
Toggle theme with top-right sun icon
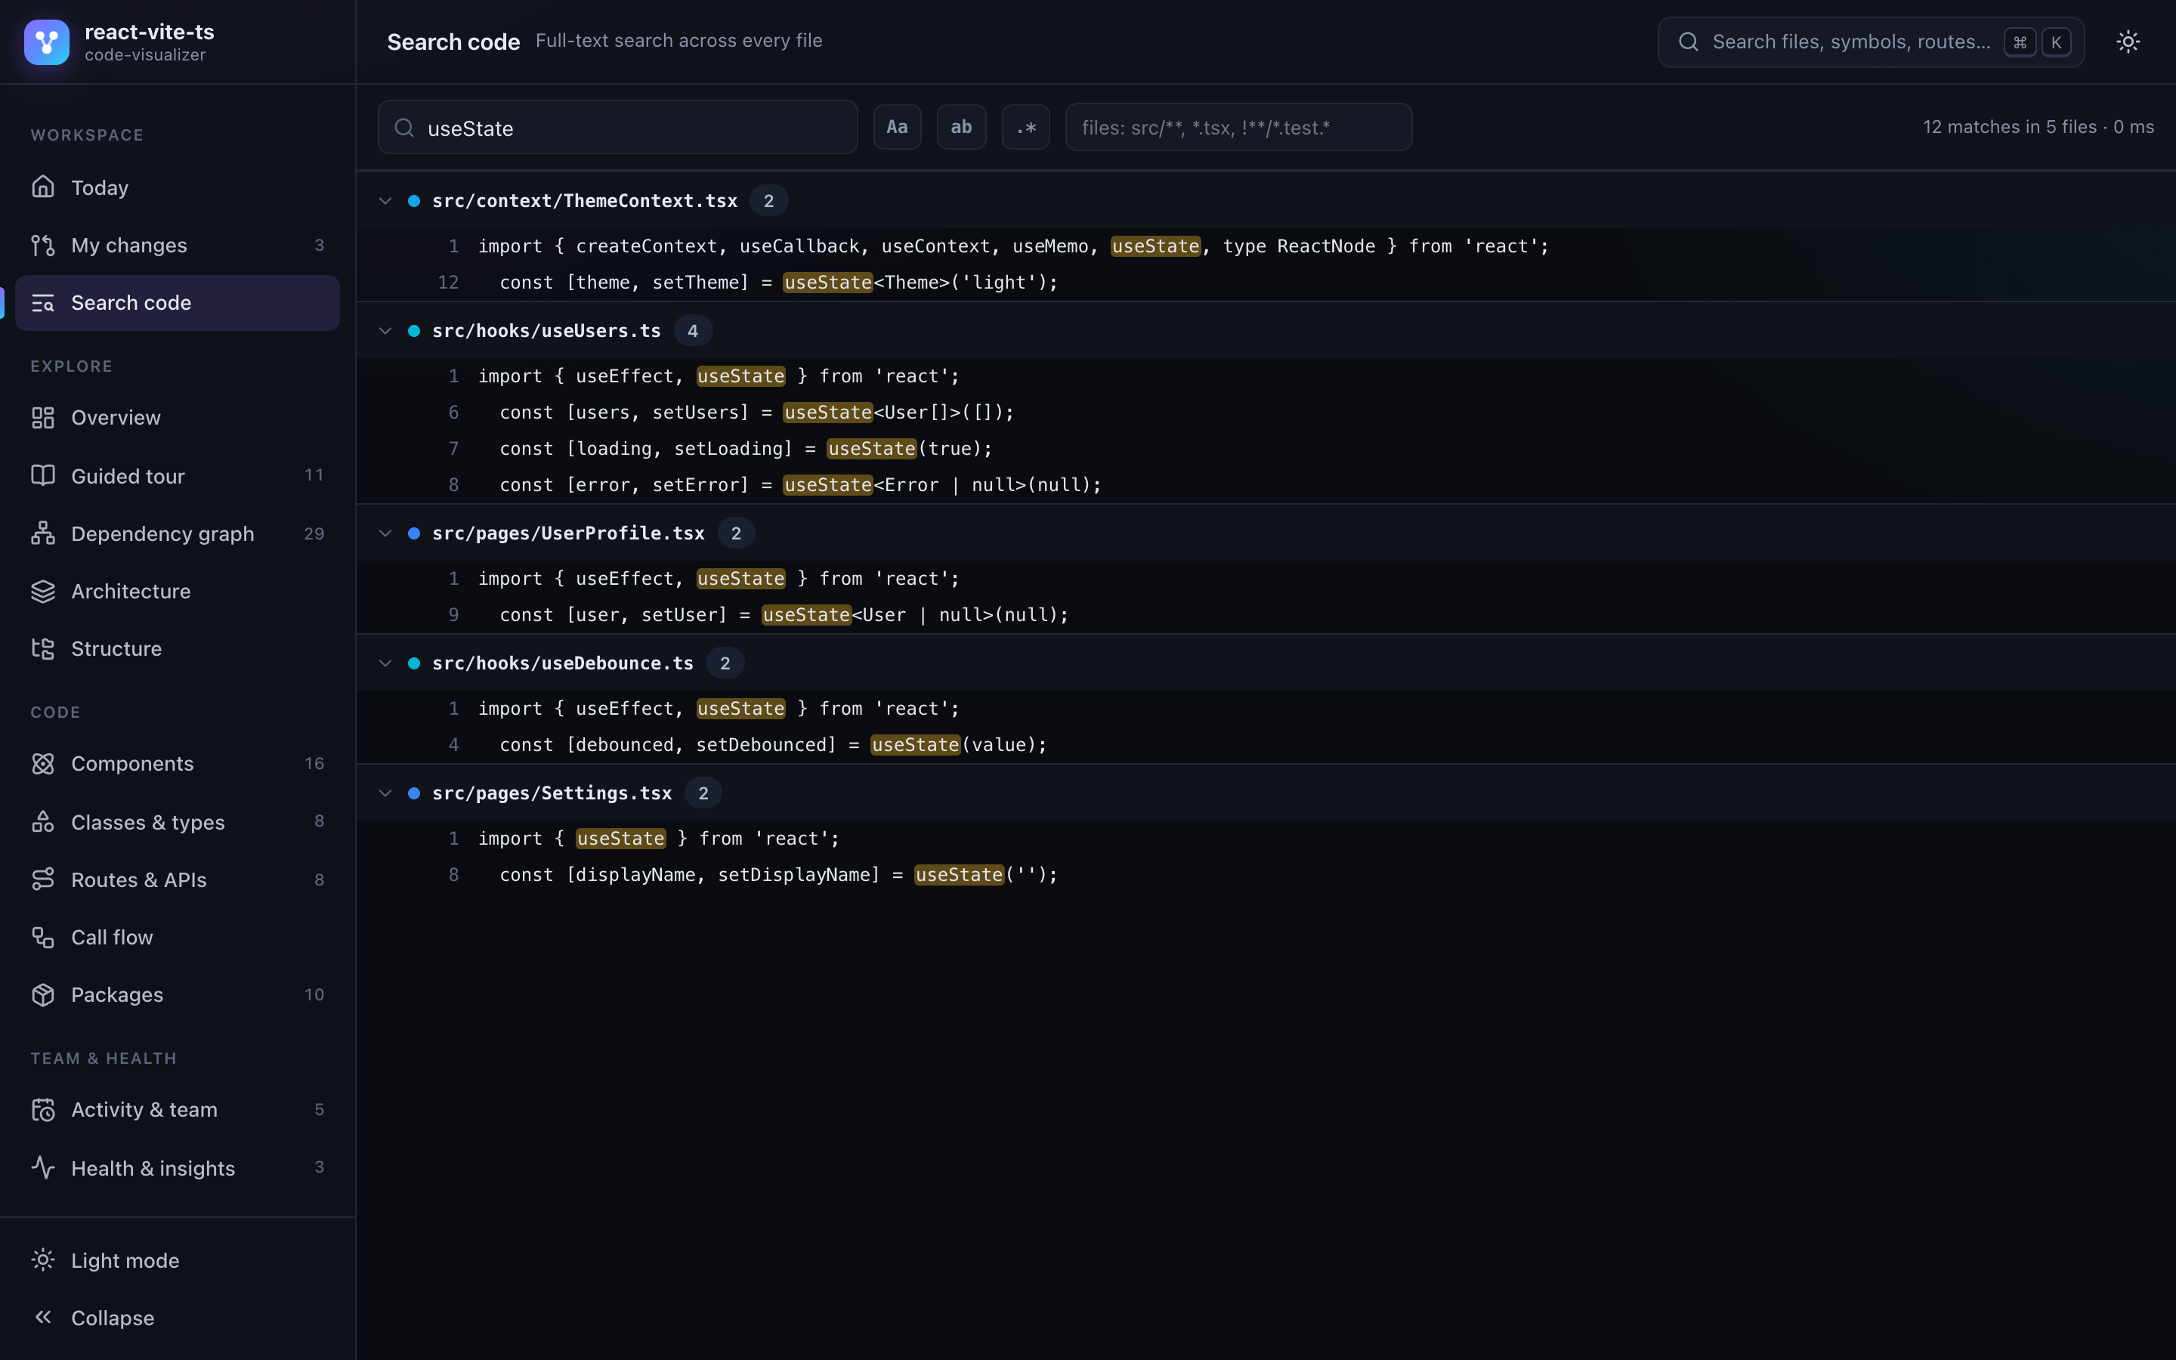[x=2128, y=42]
